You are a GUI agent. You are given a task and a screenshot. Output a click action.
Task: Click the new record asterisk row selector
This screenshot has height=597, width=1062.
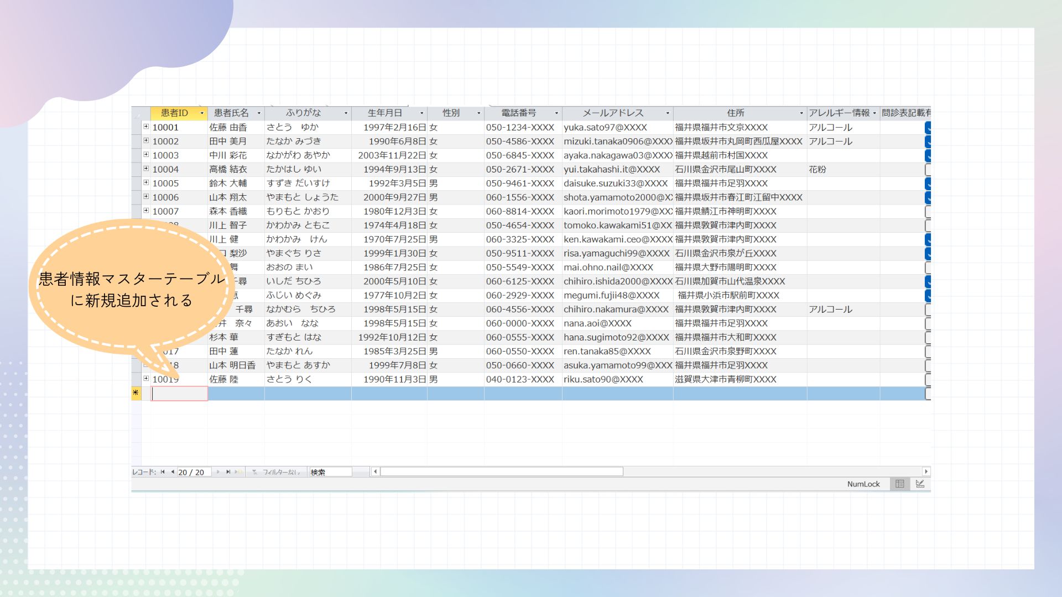click(x=136, y=393)
